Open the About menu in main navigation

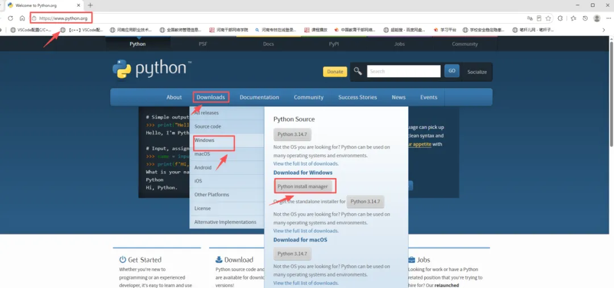[174, 97]
